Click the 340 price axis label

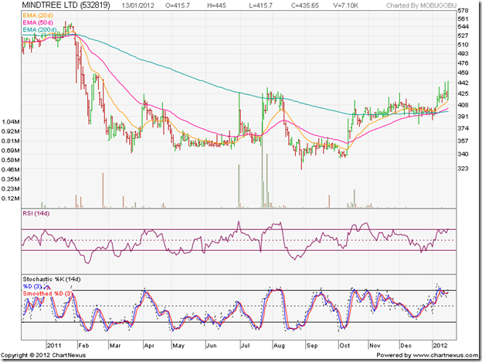point(463,154)
